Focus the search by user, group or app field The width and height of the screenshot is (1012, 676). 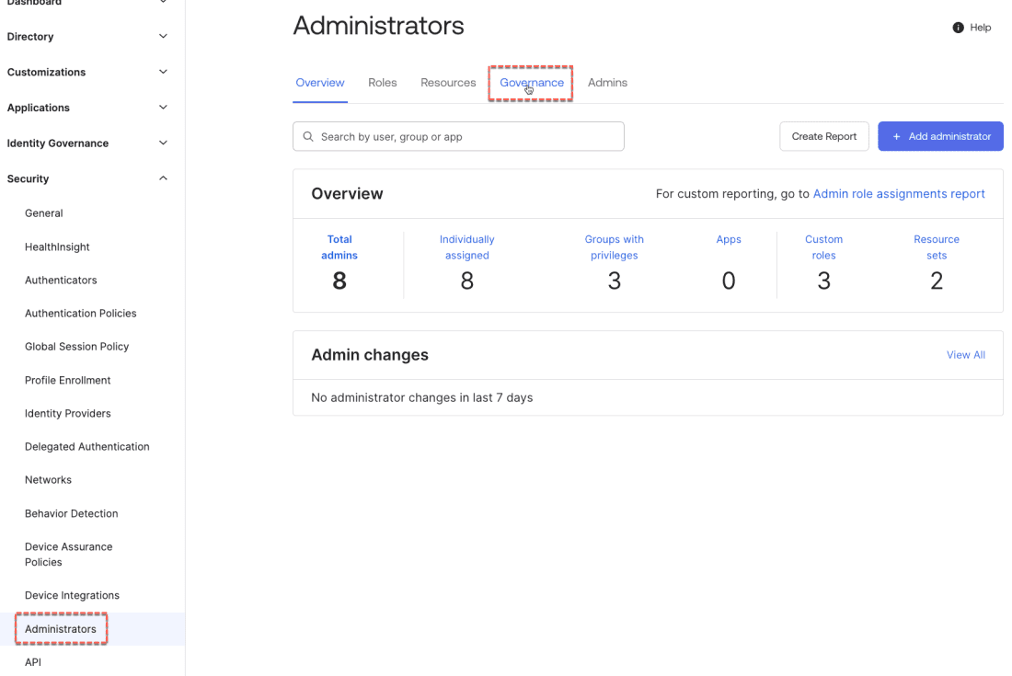pyautogui.click(x=467, y=137)
